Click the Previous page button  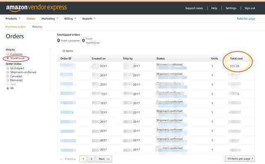68,159
